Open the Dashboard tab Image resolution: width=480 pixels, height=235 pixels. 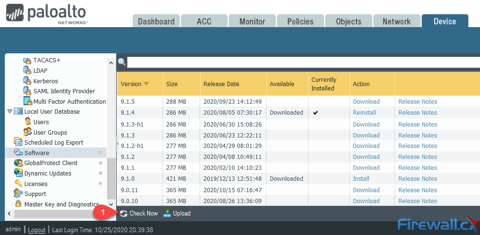coord(156,21)
